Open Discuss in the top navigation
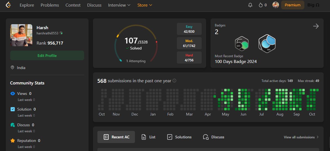Image resolution: width=330 pixels, height=151 pixels. [94, 5]
